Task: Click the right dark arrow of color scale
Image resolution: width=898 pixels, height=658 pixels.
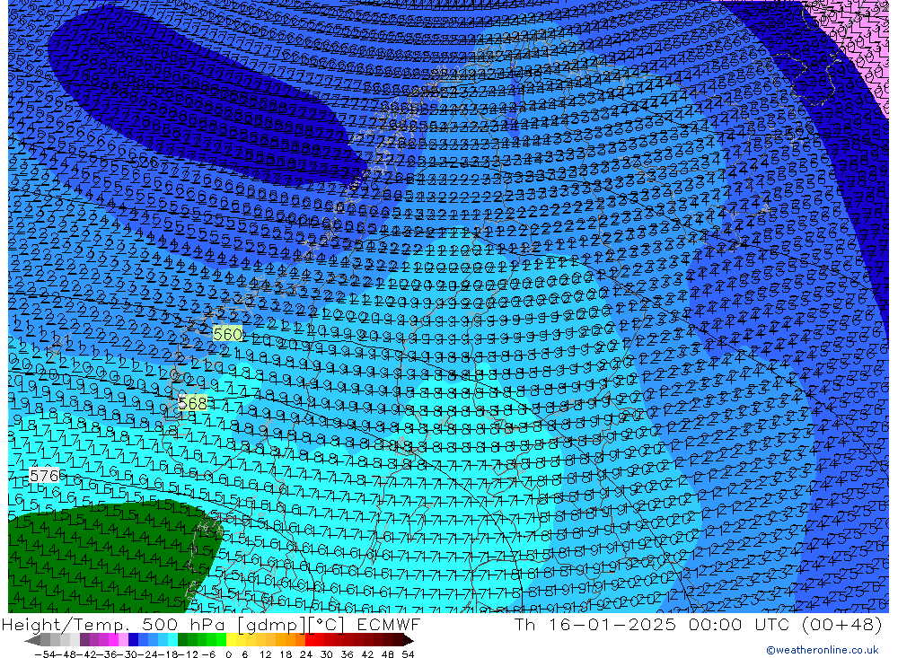Action: tap(409, 641)
